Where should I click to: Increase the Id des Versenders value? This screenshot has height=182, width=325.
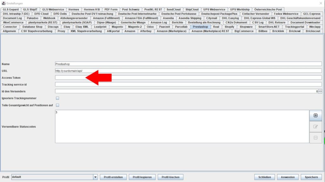pos(320,90)
